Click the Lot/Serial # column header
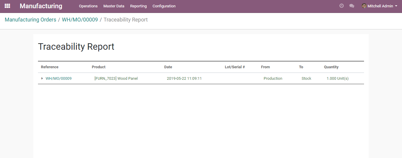 click(x=235, y=67)
